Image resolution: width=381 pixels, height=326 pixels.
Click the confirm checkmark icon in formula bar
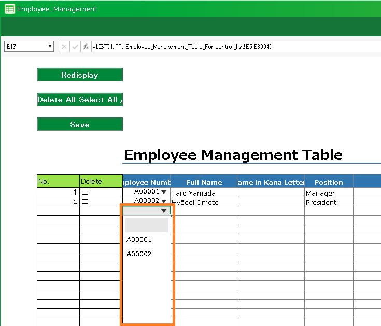click(75, 47)
